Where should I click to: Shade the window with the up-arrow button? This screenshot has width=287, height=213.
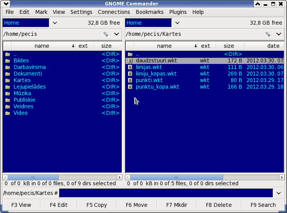258,4
